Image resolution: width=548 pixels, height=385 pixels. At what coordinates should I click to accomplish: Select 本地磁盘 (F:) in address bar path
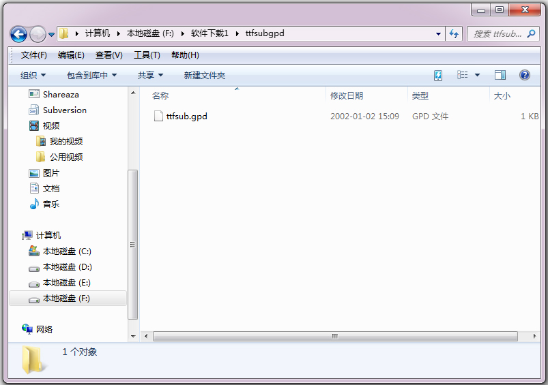click(x=150, y=33)
